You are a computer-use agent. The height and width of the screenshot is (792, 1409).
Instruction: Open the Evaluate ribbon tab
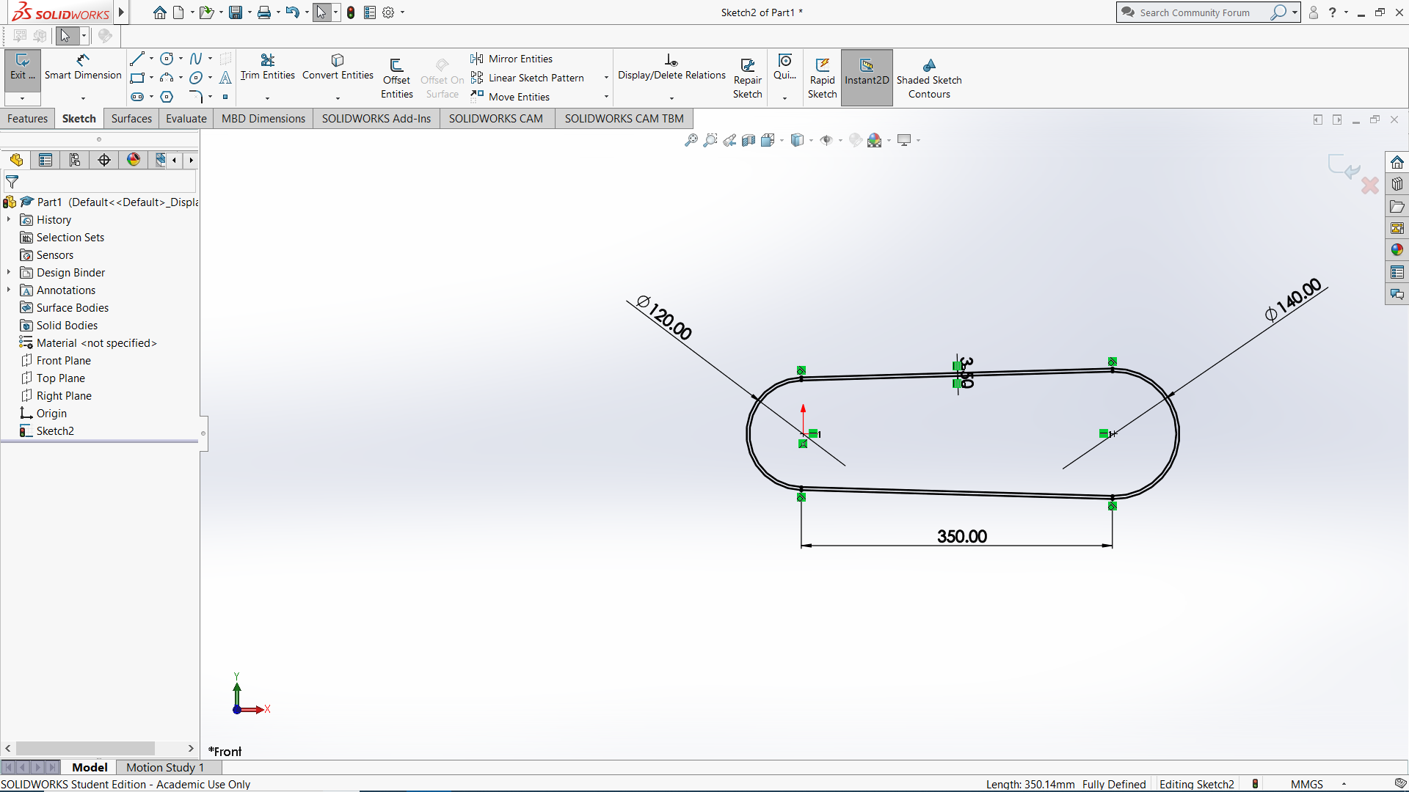point(186,118)
